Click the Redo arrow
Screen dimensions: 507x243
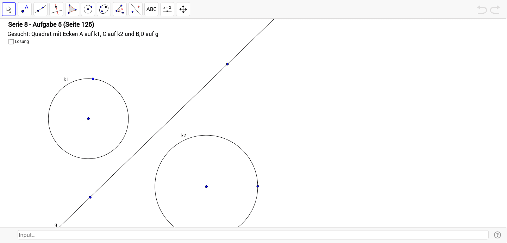(x=495, y=10)
